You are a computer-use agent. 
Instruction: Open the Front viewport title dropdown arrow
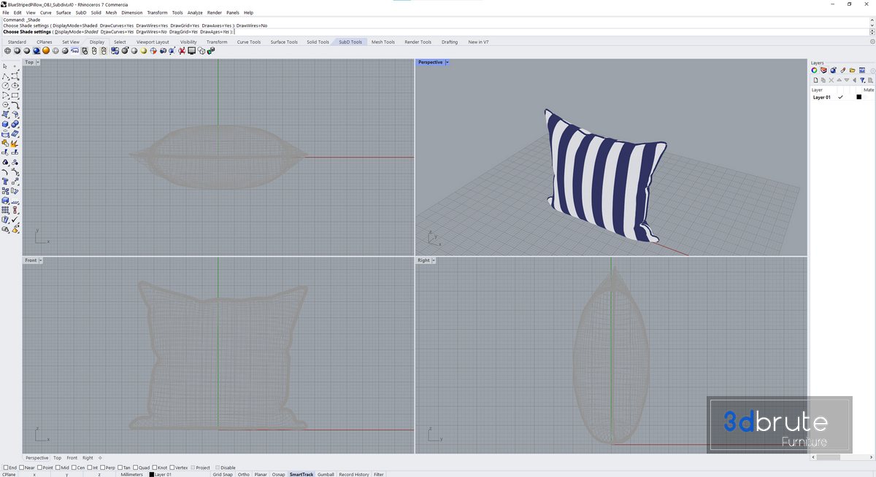(x=41, y=260)
